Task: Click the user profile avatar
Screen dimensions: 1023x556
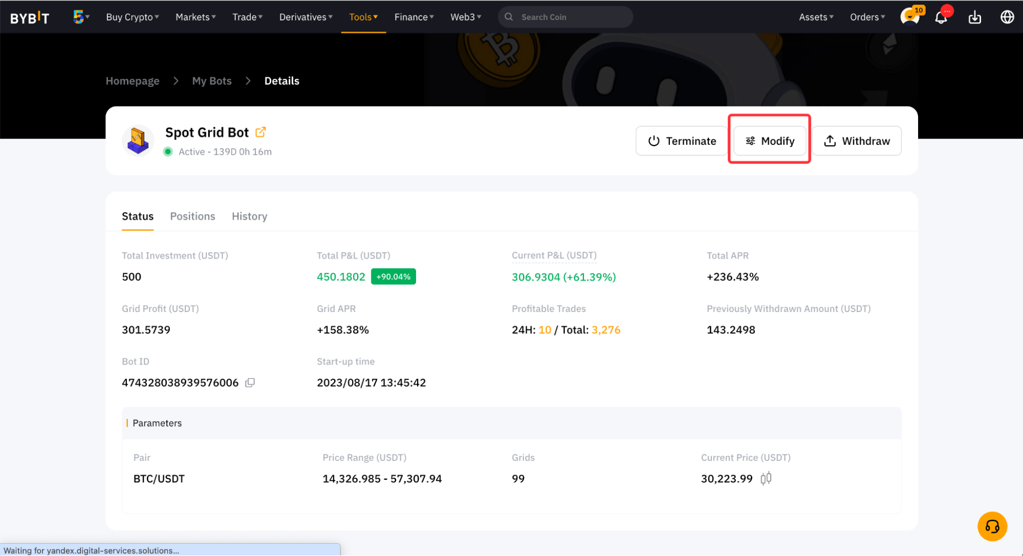Action: pyautogui.click(x=909, y=16)
